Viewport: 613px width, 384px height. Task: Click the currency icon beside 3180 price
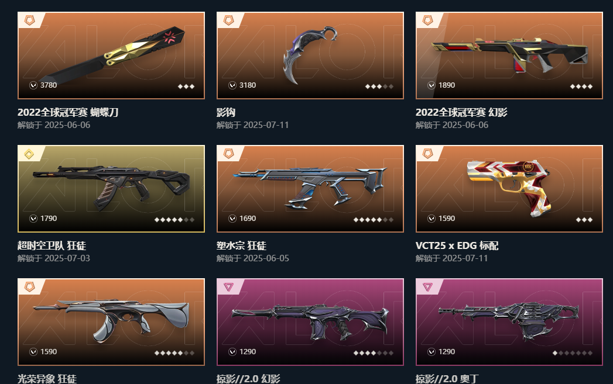coord(232,85)
